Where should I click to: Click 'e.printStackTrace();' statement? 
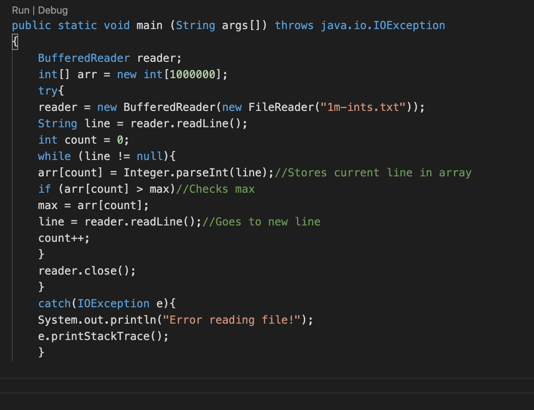point(103,336)
